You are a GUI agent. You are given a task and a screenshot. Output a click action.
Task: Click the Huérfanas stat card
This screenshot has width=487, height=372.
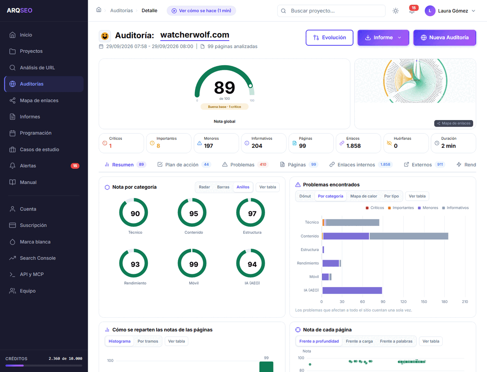406,143
